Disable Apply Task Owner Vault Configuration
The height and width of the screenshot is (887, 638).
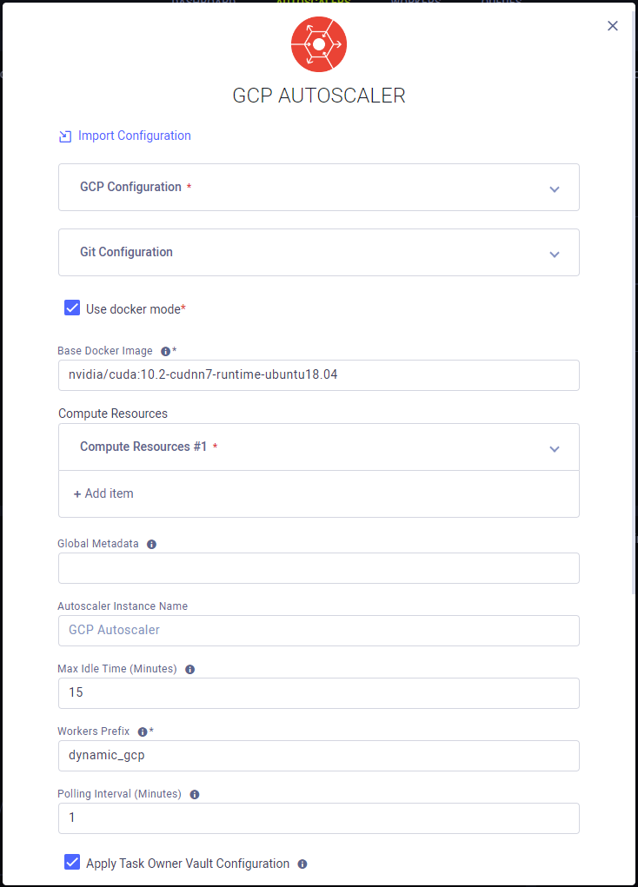coord(71,862)
